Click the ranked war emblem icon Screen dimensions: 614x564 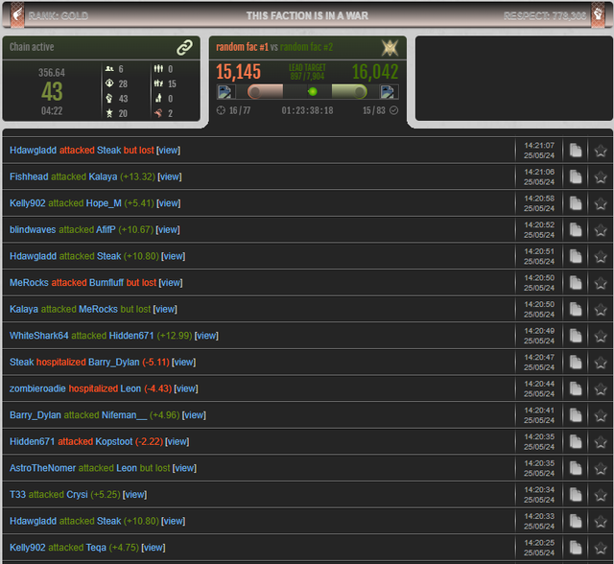point(390,47)
